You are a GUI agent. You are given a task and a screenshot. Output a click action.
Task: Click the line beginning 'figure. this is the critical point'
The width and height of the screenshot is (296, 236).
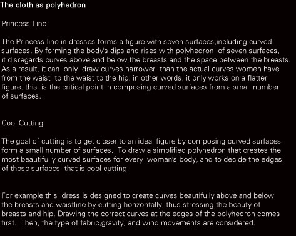(x=140, y=87)
